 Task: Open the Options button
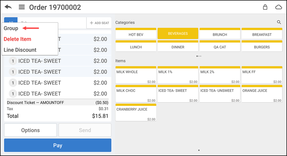point(30,130)
